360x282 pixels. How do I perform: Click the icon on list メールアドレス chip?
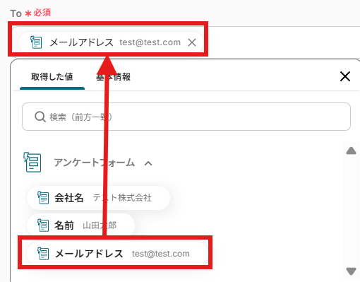click(x=43, y=254)
